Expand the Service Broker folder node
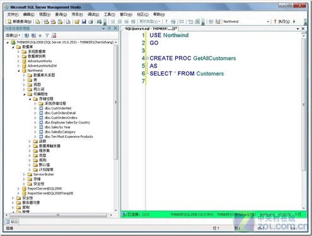This screenshot has width=312, height=236. coord(24,174)
